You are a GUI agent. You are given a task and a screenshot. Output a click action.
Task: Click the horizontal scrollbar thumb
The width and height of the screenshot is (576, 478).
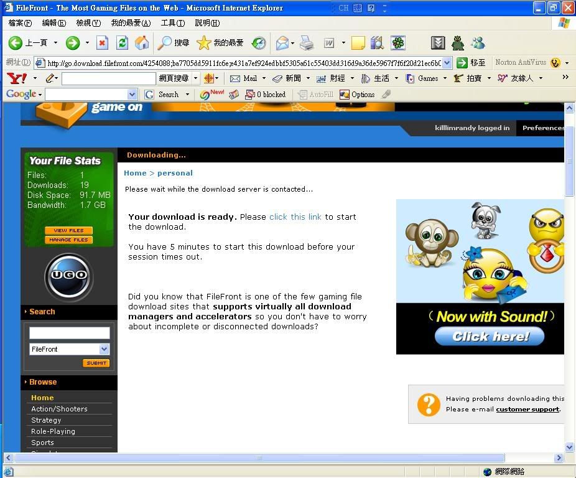click(x=259, y=458)
